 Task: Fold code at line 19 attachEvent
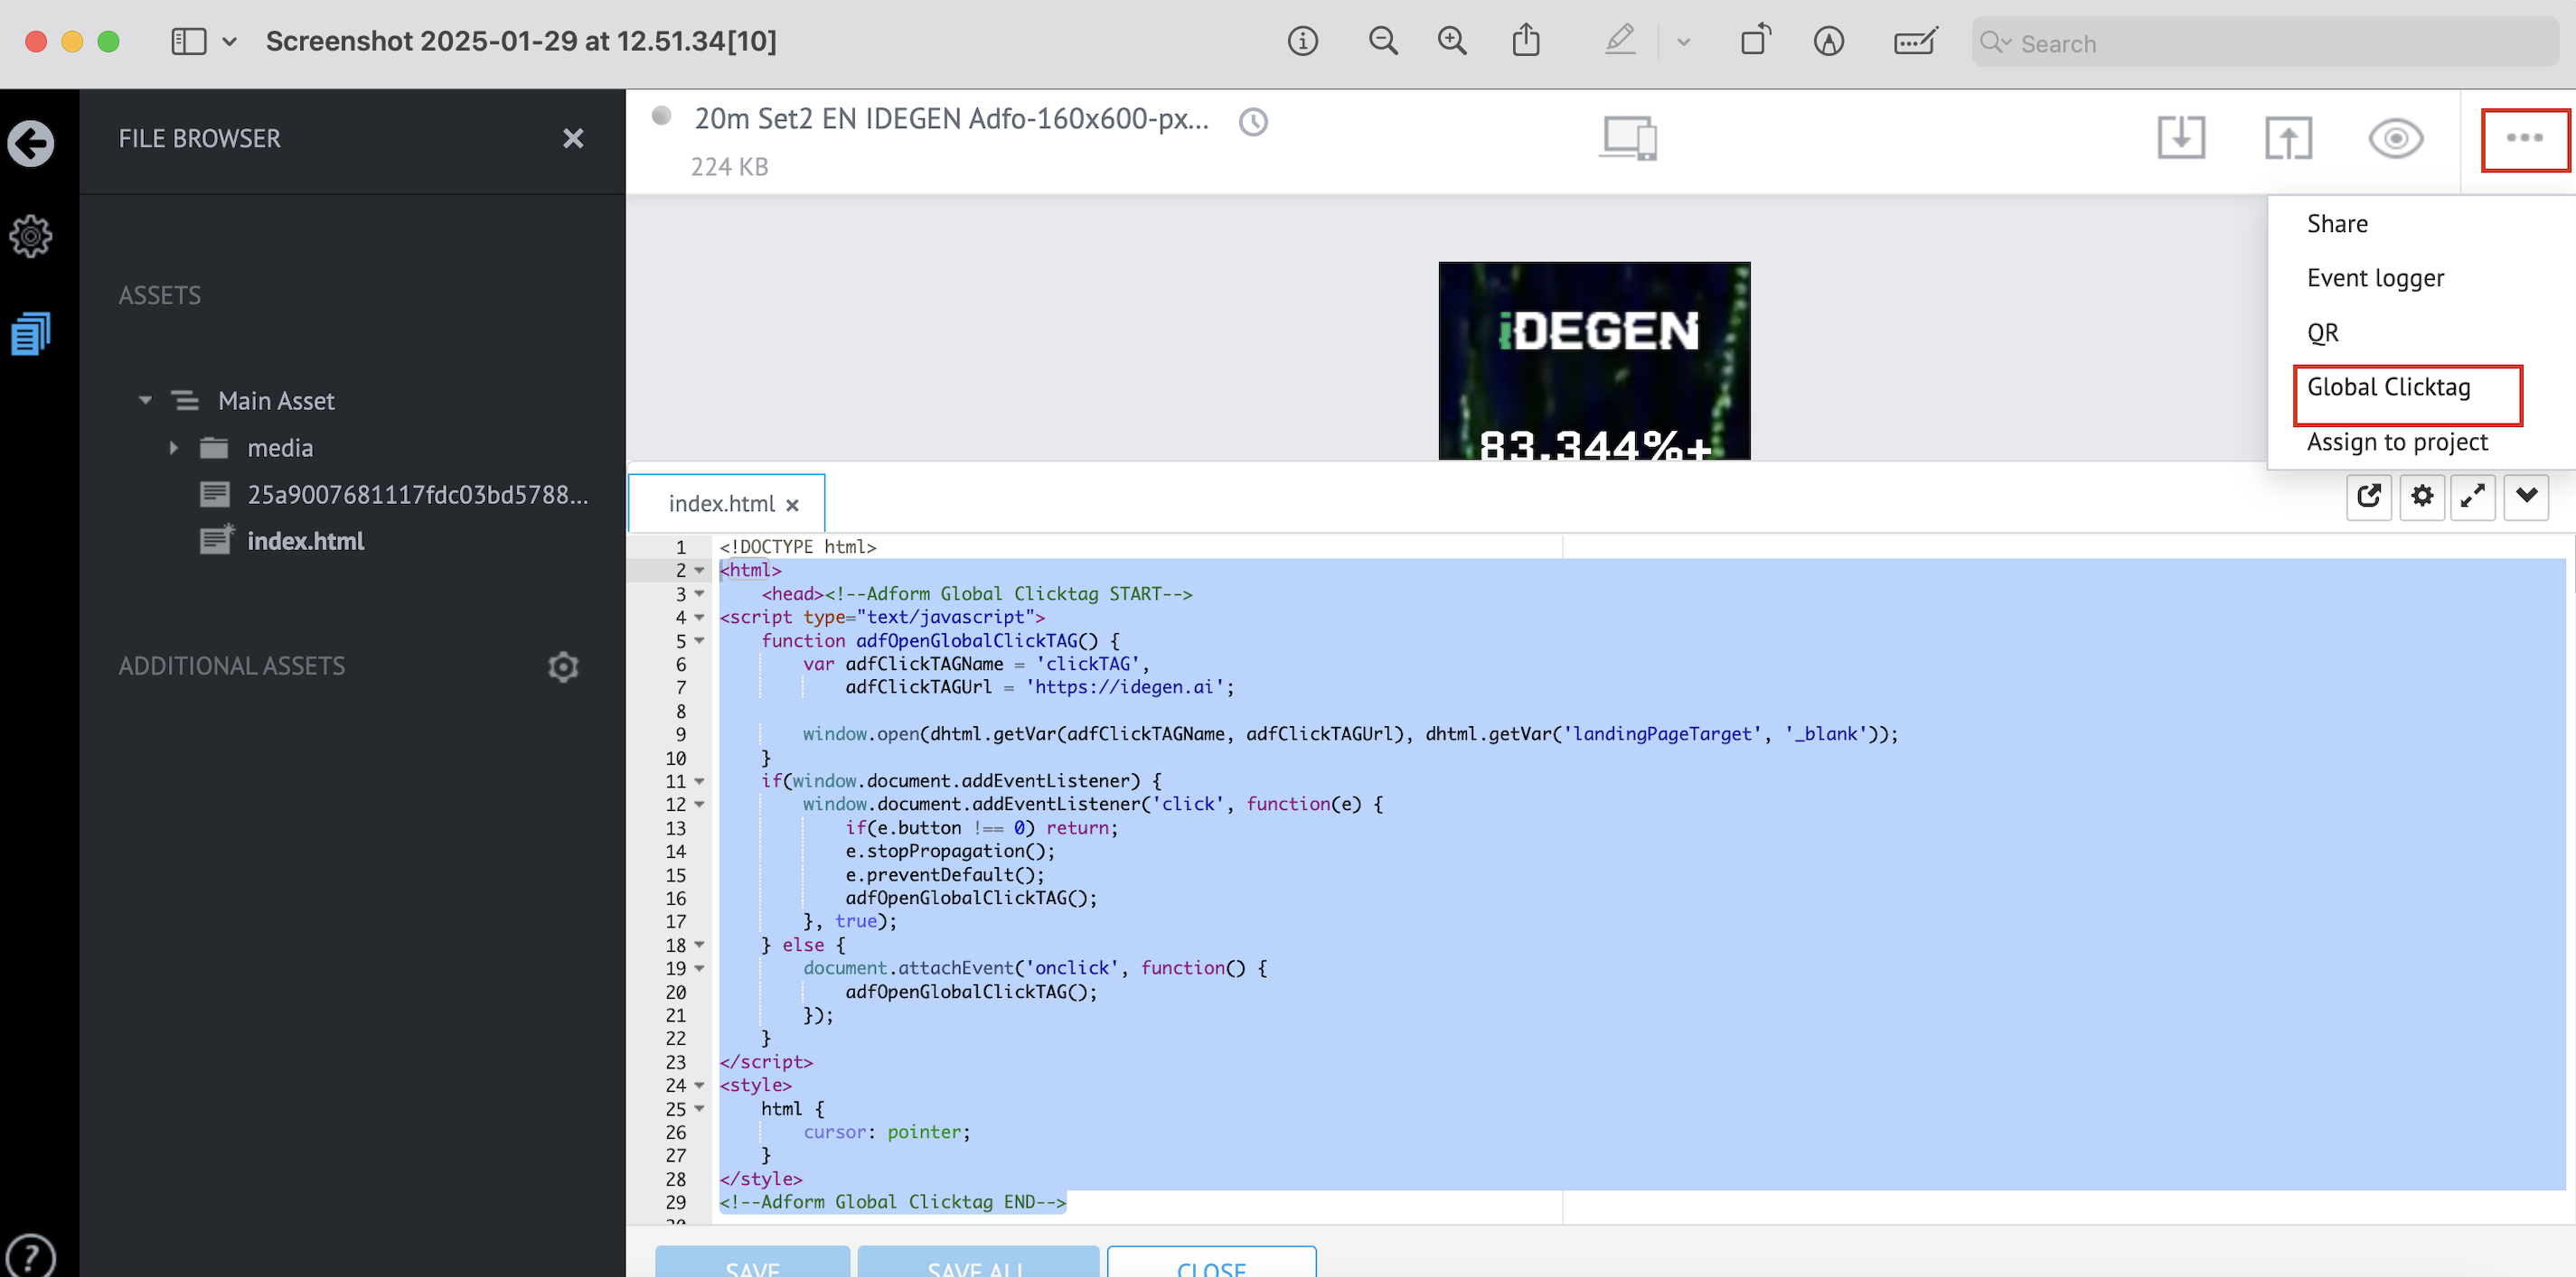pos(699,968)
